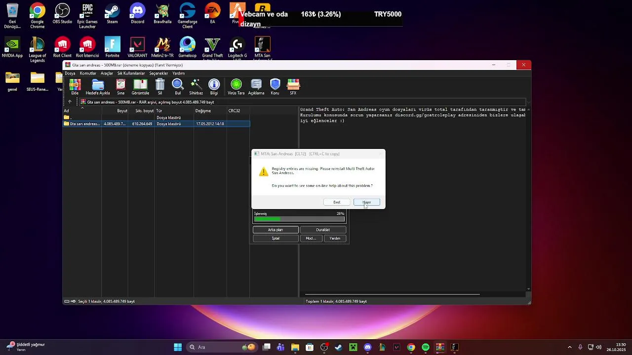Click the Discord desktop icon
Viewport: 632px width, 355px height.
137,14
